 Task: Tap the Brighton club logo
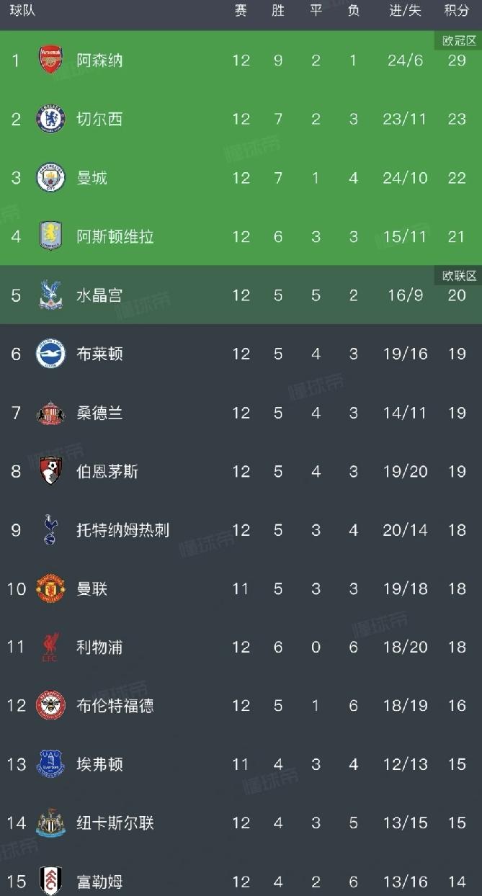[x=51, y=354]
